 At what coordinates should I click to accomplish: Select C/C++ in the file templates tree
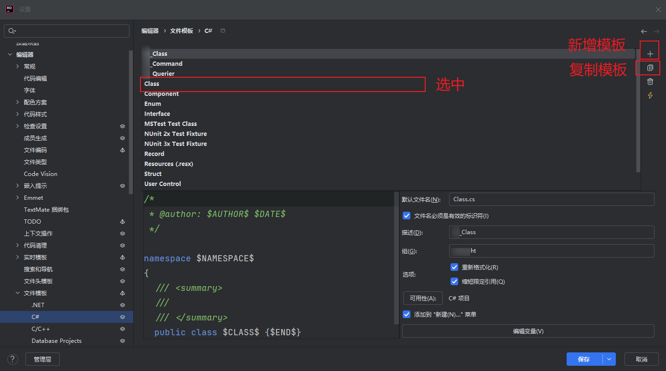41,329
